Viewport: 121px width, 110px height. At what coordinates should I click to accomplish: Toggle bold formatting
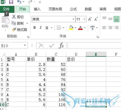(34, 28)
